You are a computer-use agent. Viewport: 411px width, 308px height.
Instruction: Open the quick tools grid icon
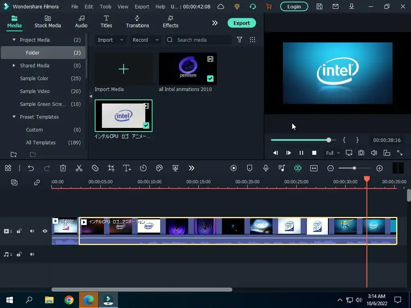[x=8, y=168]
